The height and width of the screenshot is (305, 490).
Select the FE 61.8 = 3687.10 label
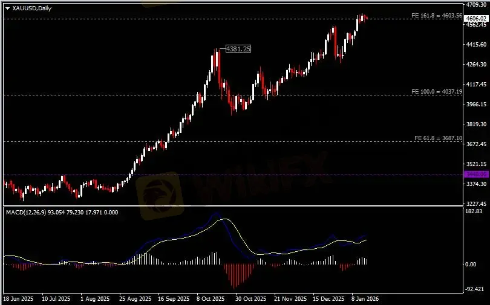click(438, 138)
